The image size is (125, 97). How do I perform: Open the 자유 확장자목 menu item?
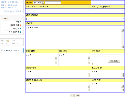(x=14, y=32)
